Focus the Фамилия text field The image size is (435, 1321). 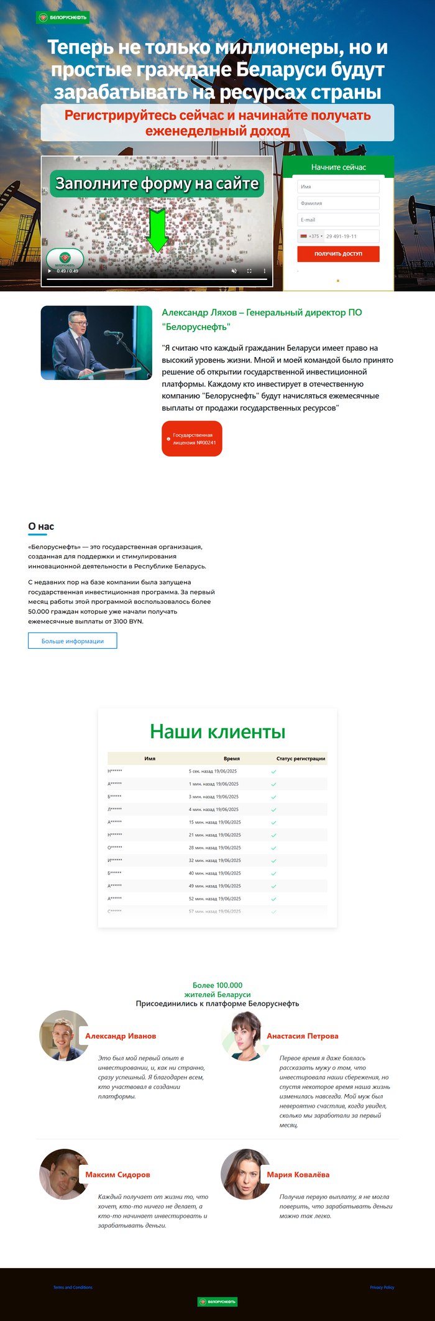tap(338, 203)
